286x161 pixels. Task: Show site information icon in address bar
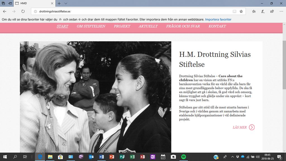tap(35, 11)
